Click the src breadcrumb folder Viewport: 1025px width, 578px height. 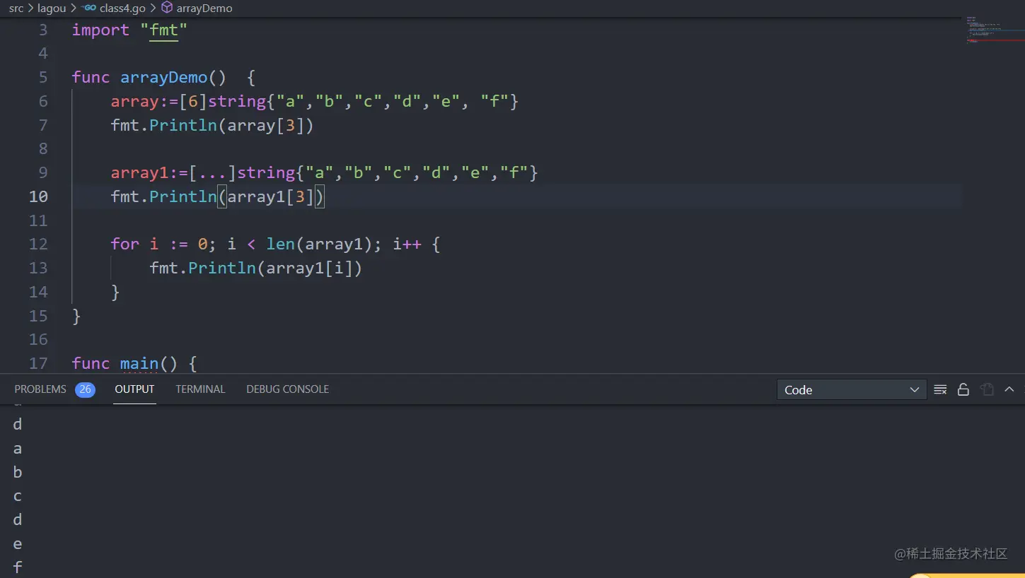click(x=16, y=8)
